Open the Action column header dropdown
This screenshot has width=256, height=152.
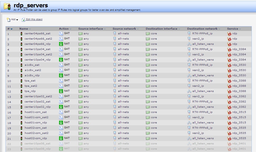[x=70, y=29]
